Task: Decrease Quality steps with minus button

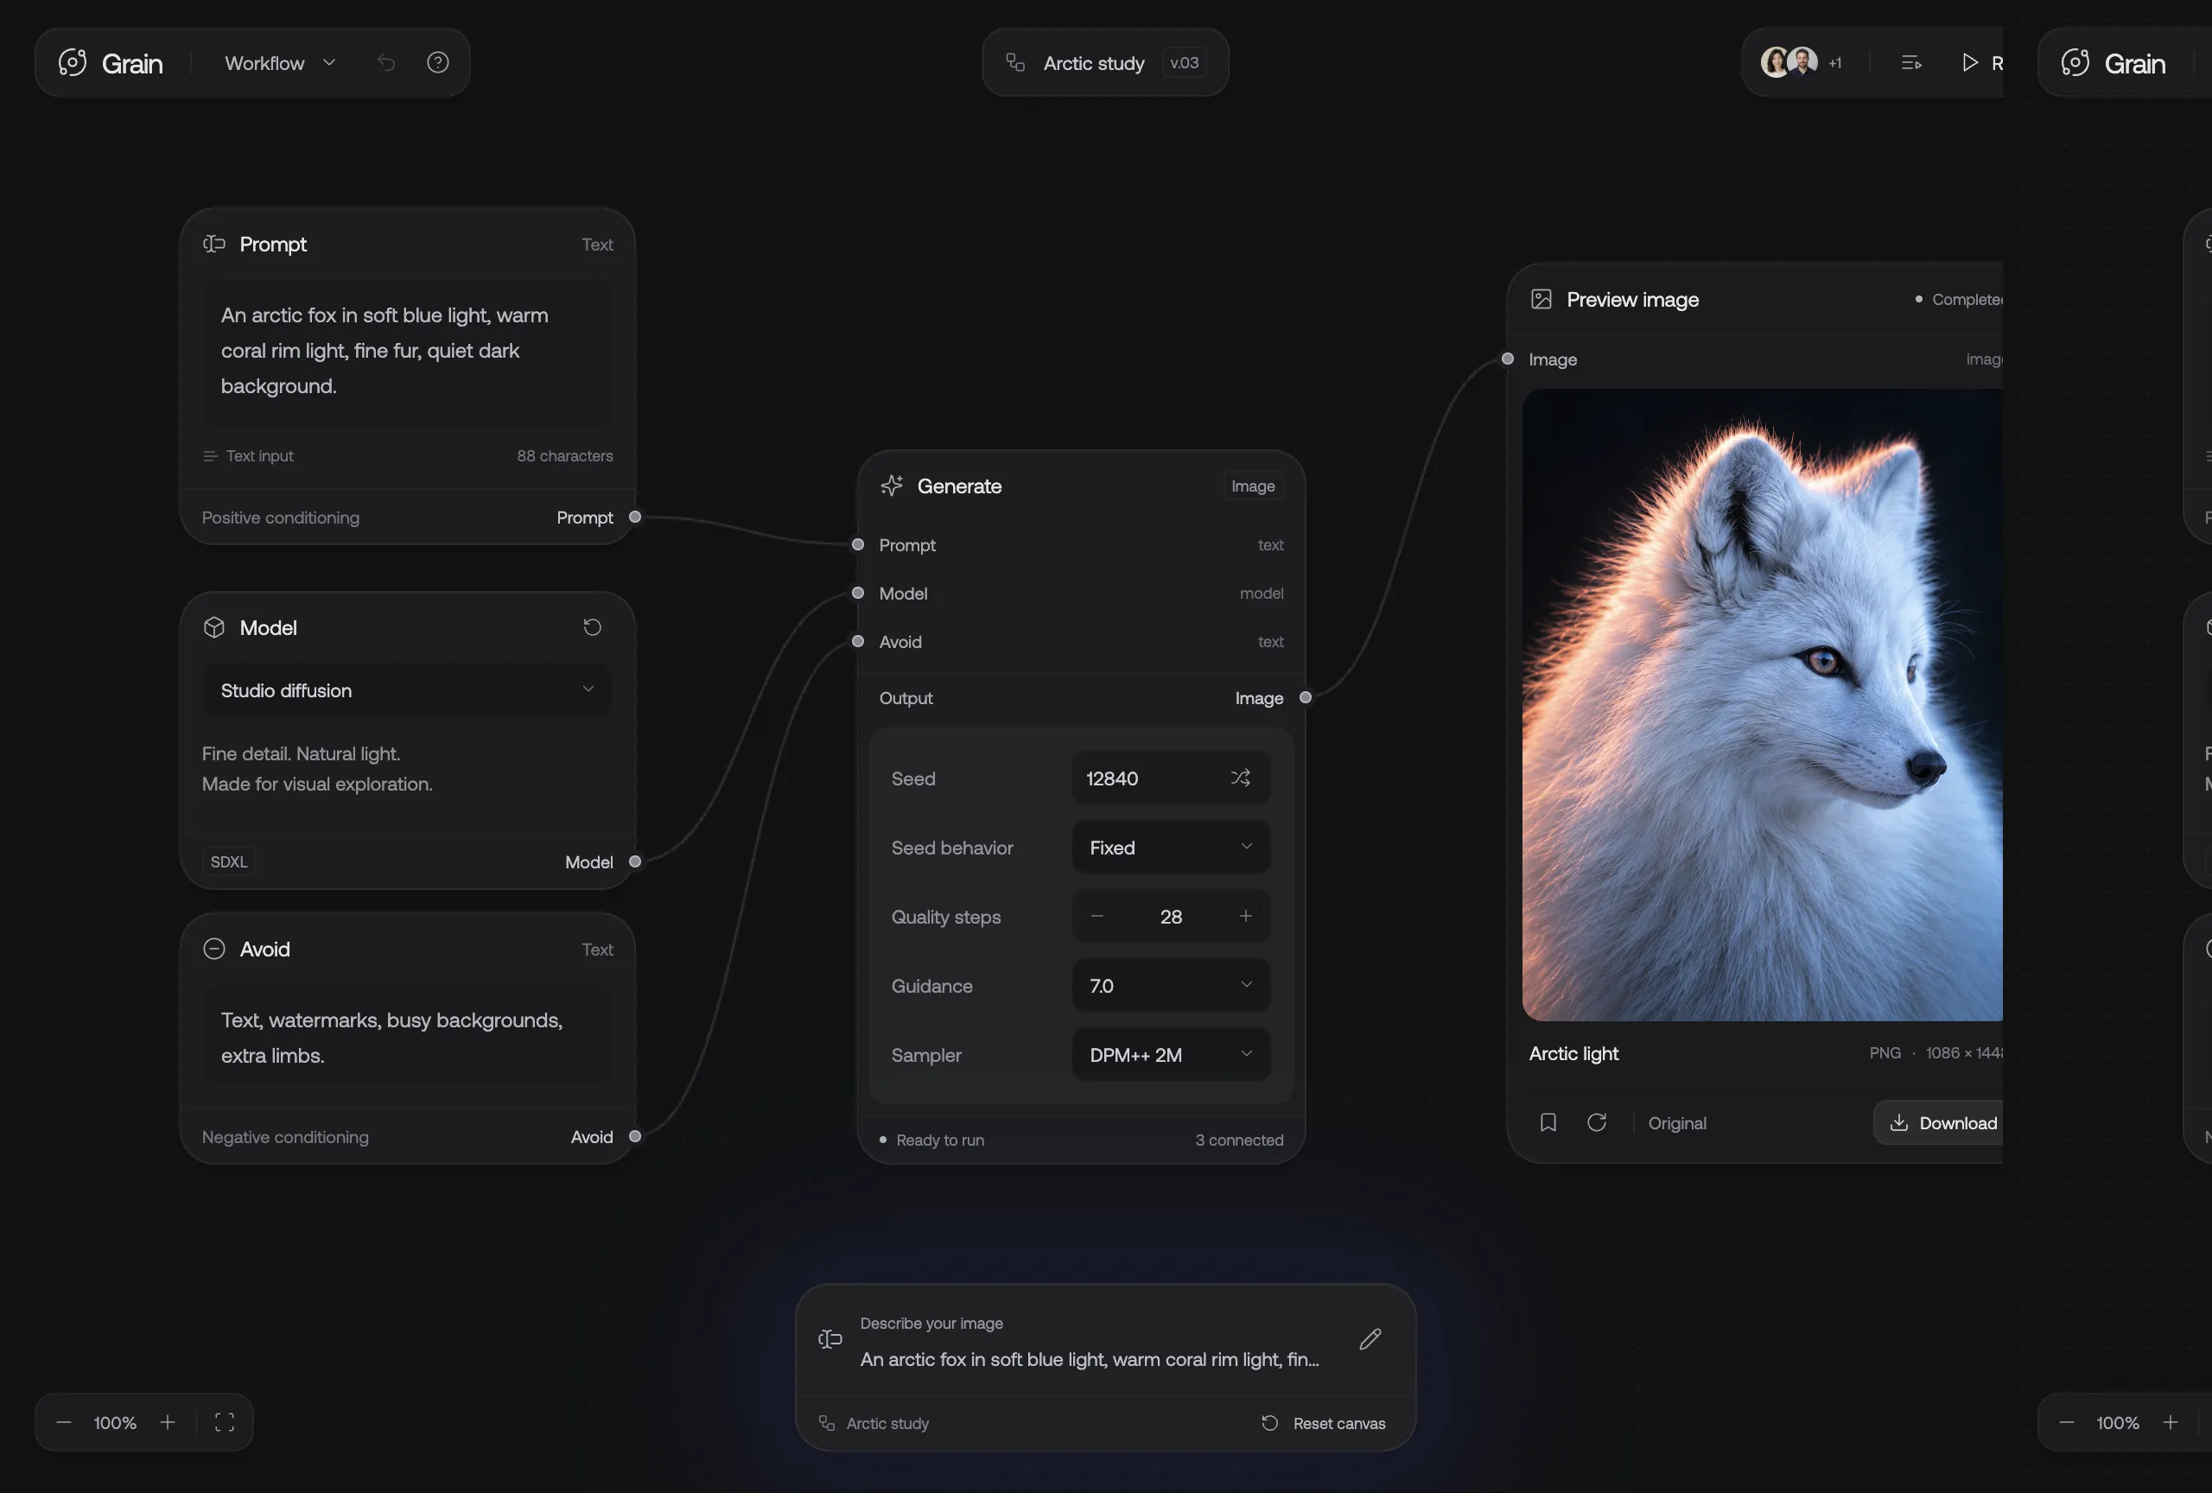Action: (1097, 917)
